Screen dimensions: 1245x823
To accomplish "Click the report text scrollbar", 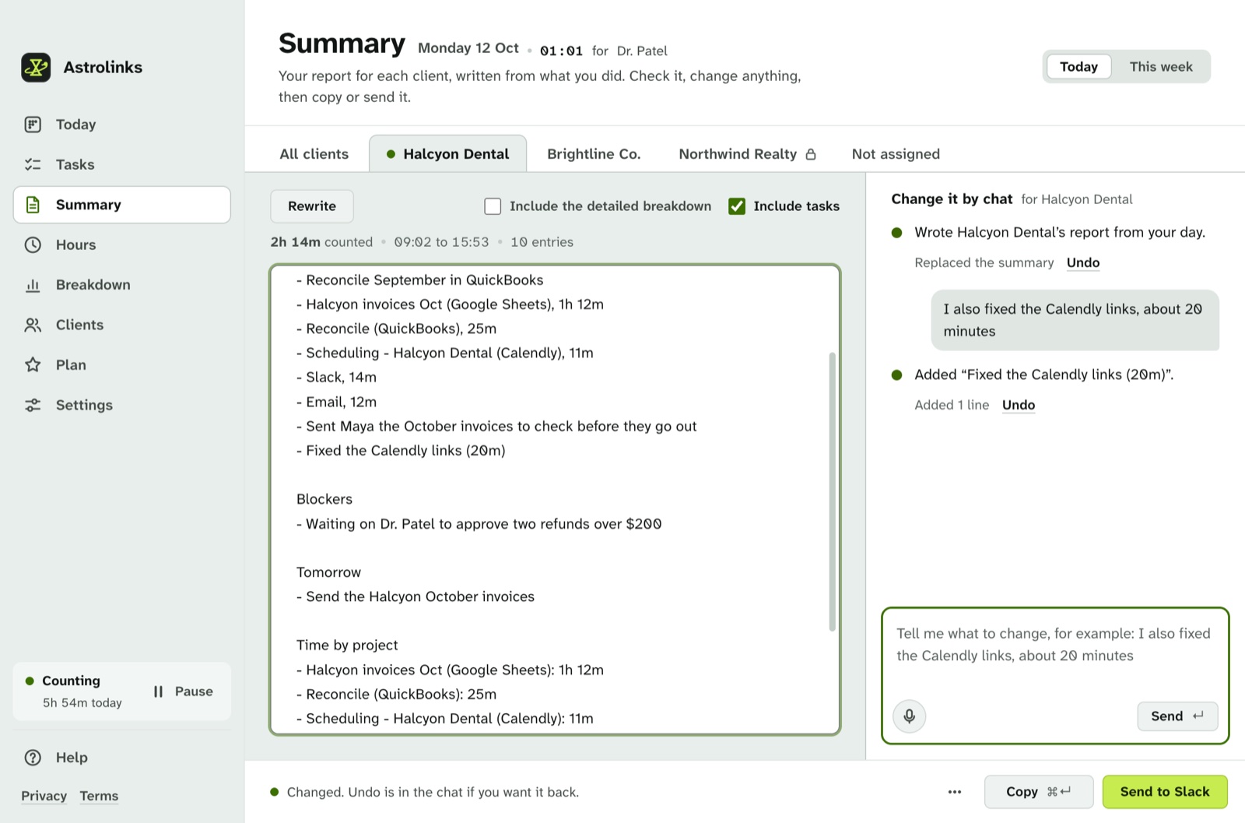I will [x=832, y=491].
